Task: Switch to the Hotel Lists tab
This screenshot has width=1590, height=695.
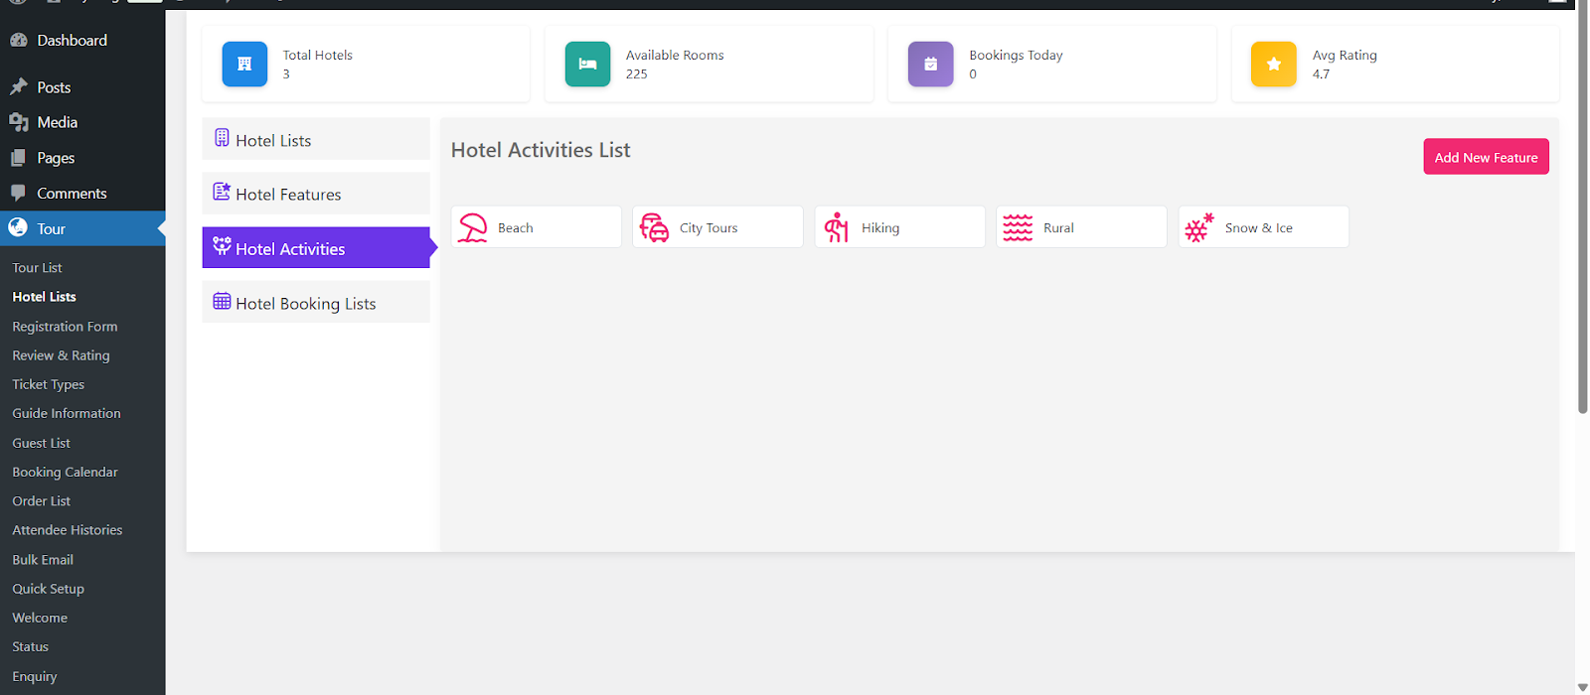Action: point(315,140)
